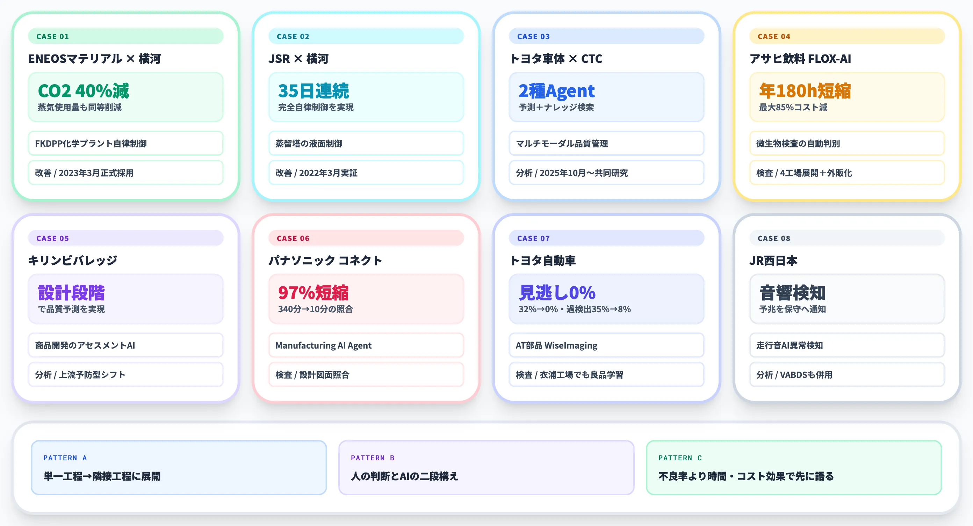Click the CASE 04 label badge

847,36
